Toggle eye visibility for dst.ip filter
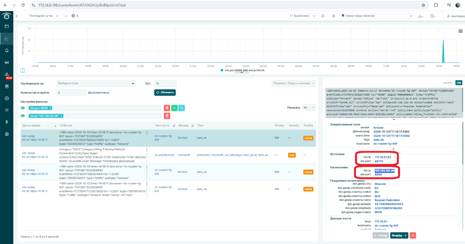 click(x=23, y=116)
